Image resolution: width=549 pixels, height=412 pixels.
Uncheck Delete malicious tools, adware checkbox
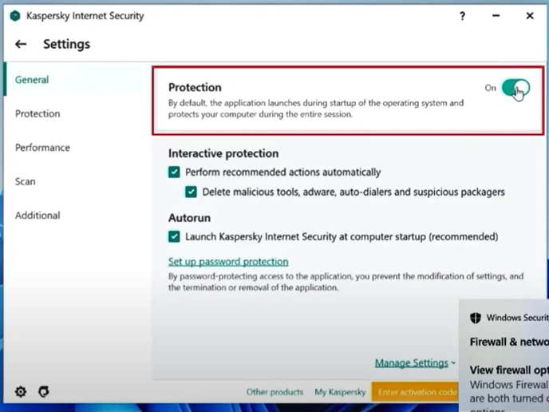191,192
